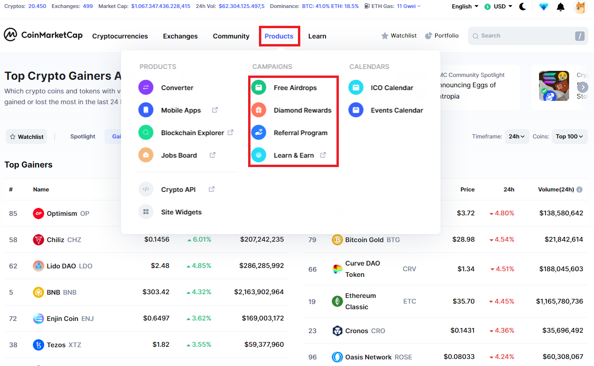594x366 pixels.
Task: Open notifications bell icon
Action: click(x=561, y=7)
